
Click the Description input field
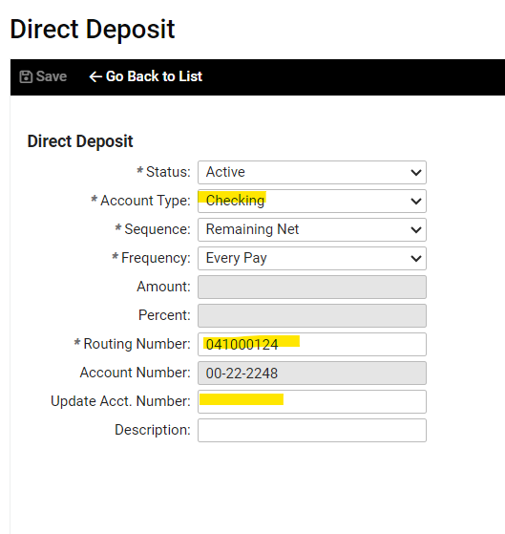coord(312,430)
